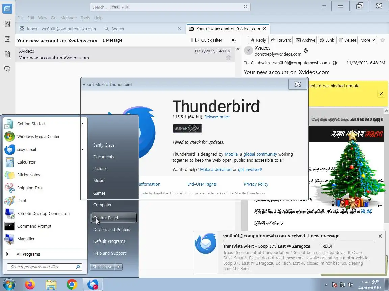This screenshot has height=291, width=389.
Task: Launch Snipping Tool from Start menu
Action: point(45,188)
